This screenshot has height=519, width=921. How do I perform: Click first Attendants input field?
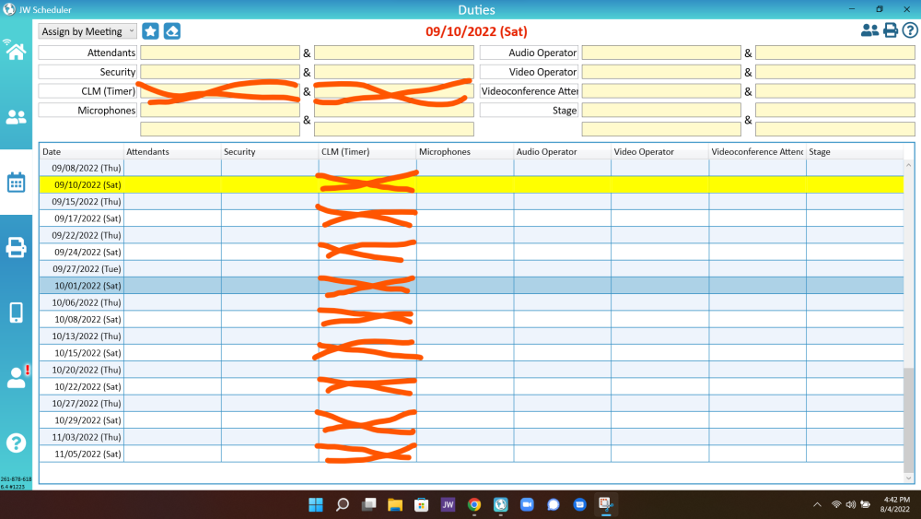[x=220, y=53]
